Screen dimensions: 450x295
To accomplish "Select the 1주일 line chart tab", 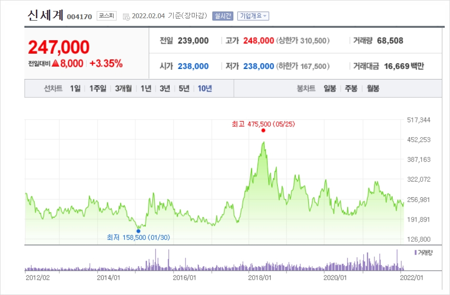I will click(x=98, y=89).
